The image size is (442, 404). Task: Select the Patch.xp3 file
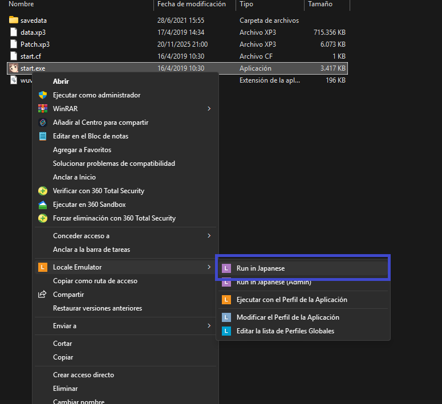click(x=35, y=44)
